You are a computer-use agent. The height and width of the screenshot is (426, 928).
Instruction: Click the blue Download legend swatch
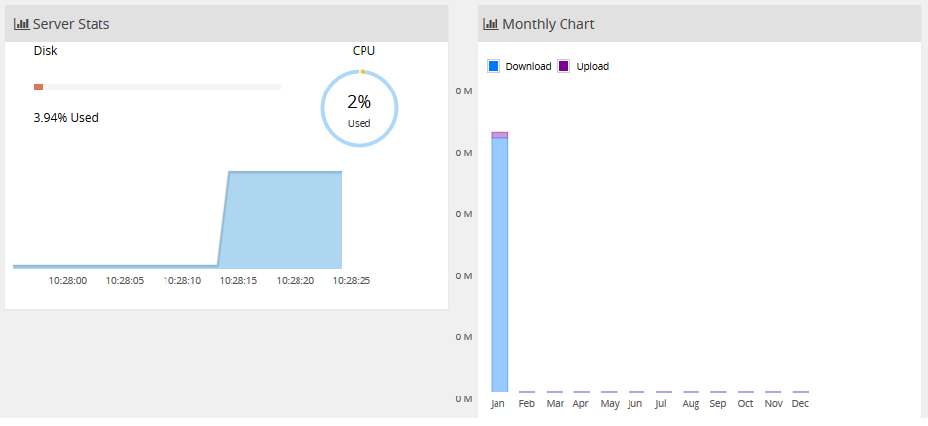pos(494,66)
